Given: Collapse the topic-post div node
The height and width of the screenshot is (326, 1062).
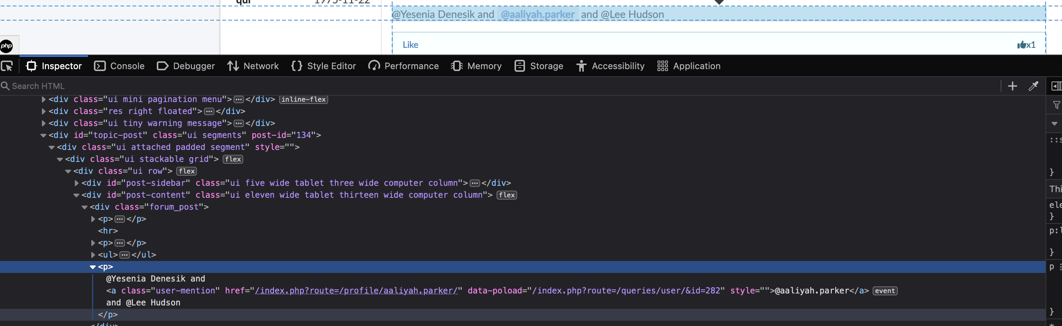Looking at the screenshot, I should tap(43, 135).
